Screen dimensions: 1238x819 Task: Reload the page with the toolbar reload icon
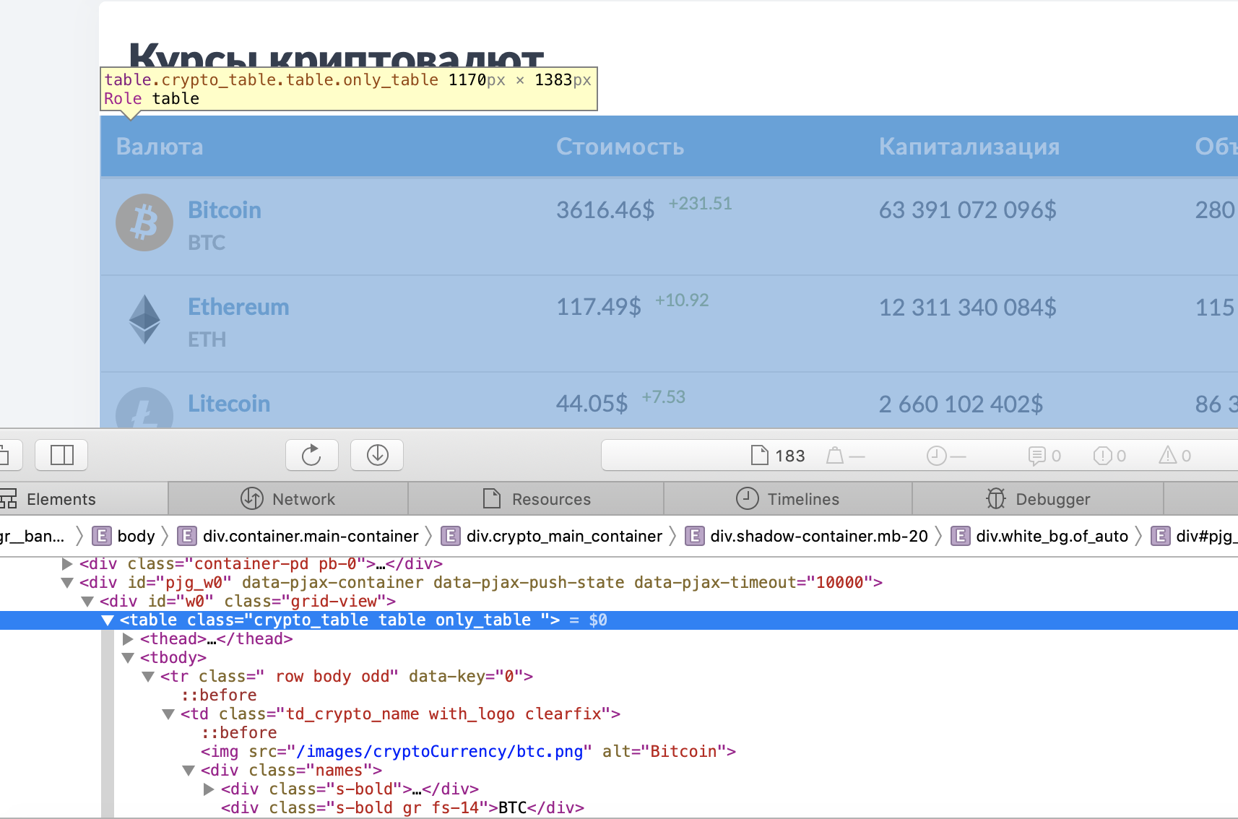311,455
